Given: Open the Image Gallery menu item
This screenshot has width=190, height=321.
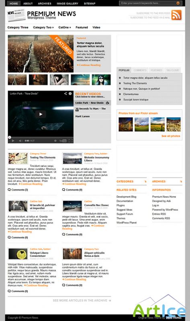Looking at the screenshot, I should pyautogui.click(x=67, y=4).
